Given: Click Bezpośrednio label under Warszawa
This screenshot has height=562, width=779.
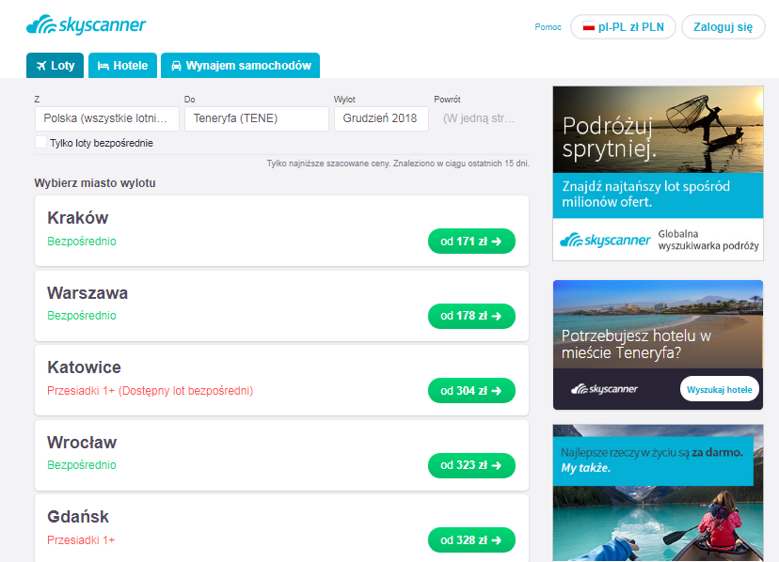Looking at the screenshot, I should coord(82,316).
